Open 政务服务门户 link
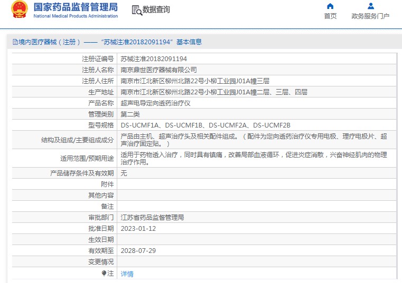The height and width of the screenshot is (283, 402). click(x=370, y=16)
